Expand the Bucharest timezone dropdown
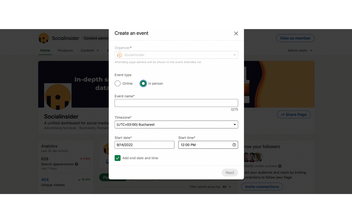This screenshot has height=223, width=352. click(x=176, y=125)
